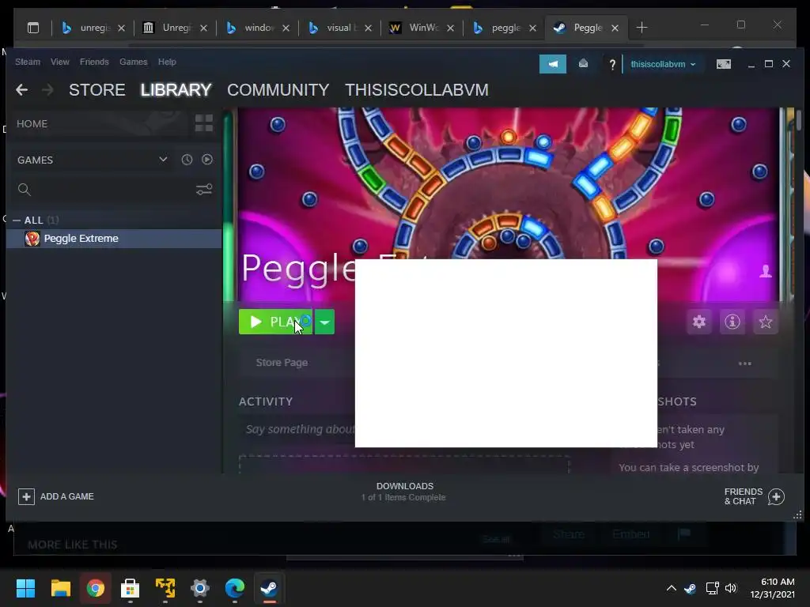Open the View menu
This screenshot has width=810, height=607.
60,62
